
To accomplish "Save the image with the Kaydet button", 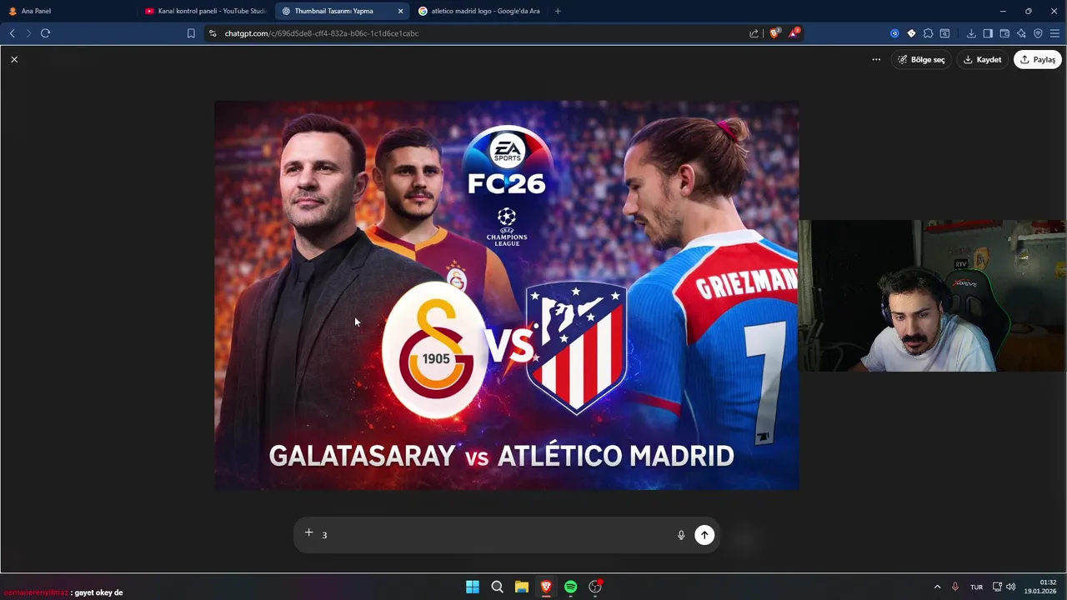I will 982,59.
